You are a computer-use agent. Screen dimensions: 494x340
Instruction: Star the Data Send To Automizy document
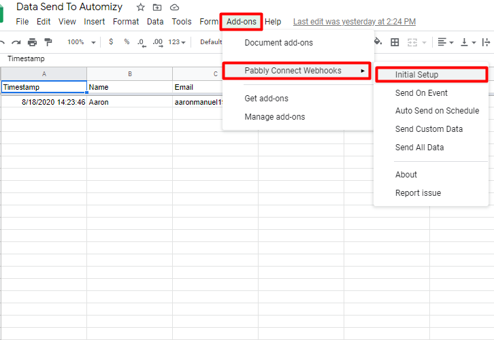(x=141, y=7)
